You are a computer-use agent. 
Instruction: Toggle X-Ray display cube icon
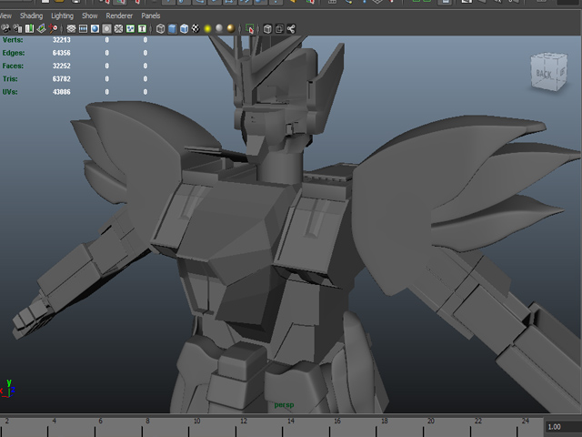pyautogui.click(x=267, y=28)
